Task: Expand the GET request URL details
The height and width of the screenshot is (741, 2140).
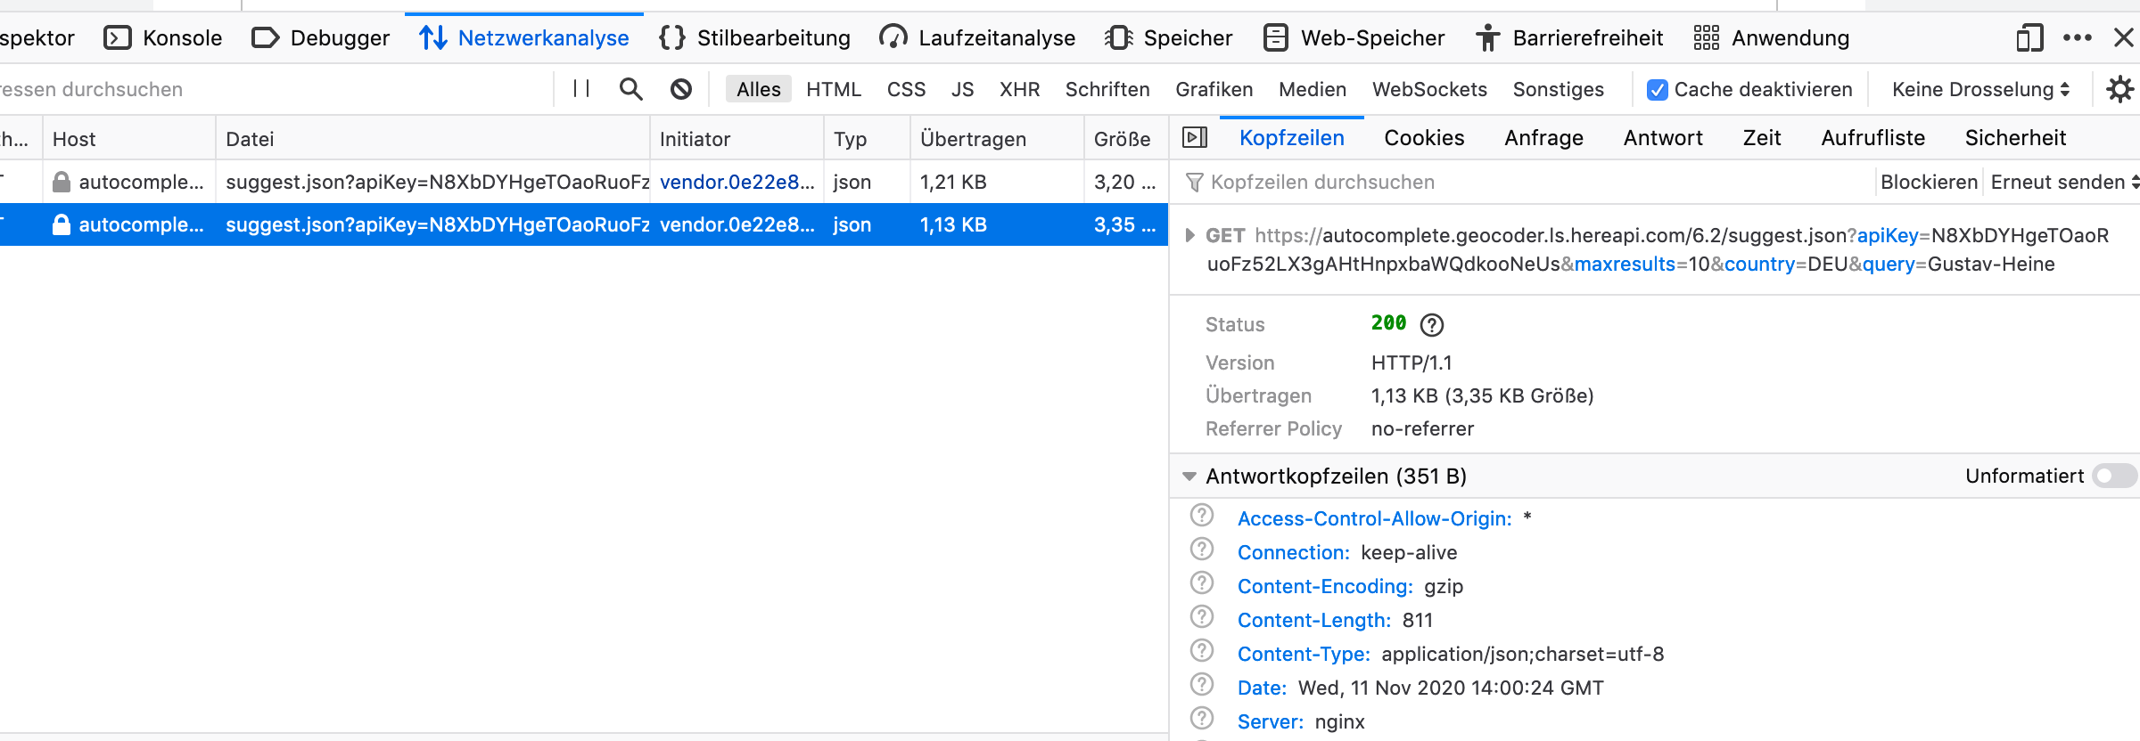Action: pos(1189,236)
